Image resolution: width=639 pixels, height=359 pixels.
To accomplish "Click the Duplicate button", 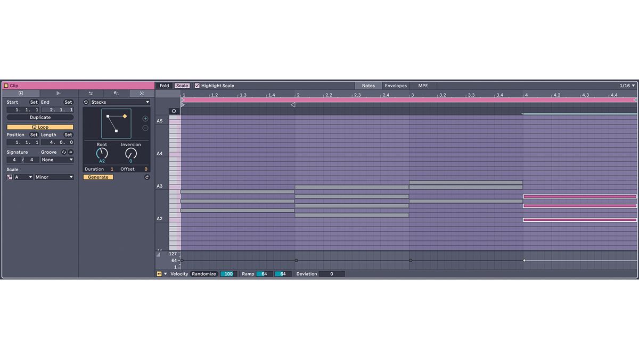I will (x=40, y=117).
